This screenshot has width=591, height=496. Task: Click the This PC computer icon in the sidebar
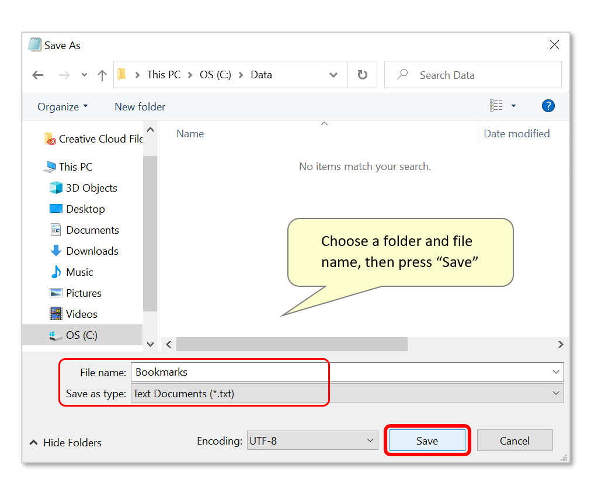pos(49,167)
